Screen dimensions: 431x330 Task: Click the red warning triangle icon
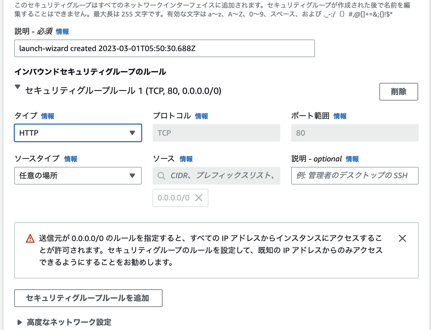point(30,239)
